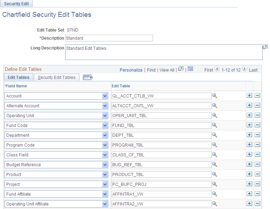This screenshot has height=209, width=270.
Task: Delete the Account row
Action: [257, 95]
